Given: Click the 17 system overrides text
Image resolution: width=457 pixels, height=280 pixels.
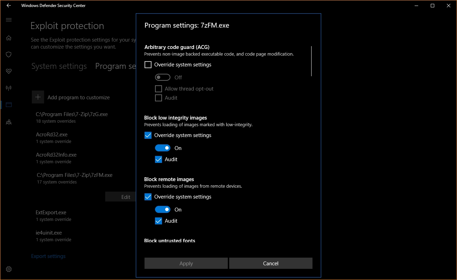Looking at the screenshot, I should tap(57, 182).
